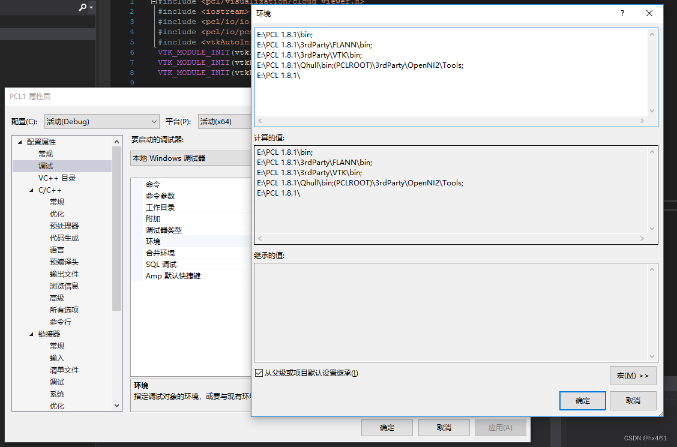
Task: Confirm environment edits with the 确定 button
Action: tap(582, 401)
